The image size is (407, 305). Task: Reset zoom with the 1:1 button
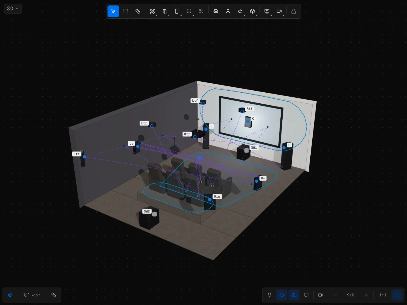[x=383, y=295]
